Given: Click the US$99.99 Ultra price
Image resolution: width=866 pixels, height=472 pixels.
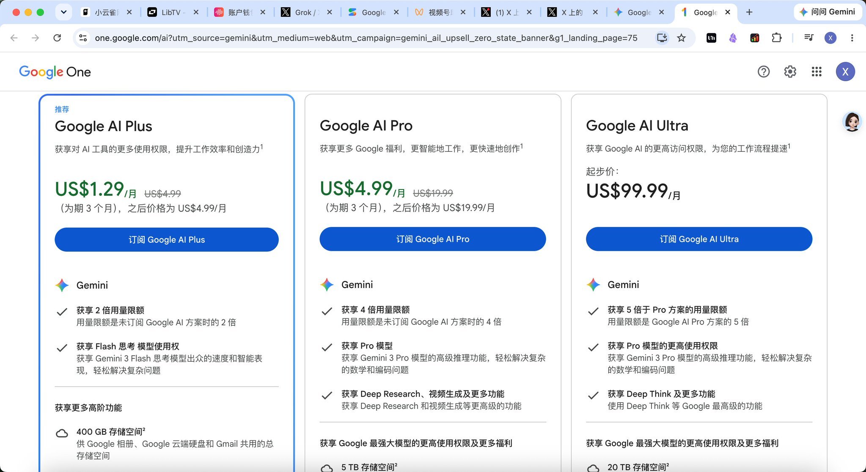Looking at the screenshot, I should 633,191.
